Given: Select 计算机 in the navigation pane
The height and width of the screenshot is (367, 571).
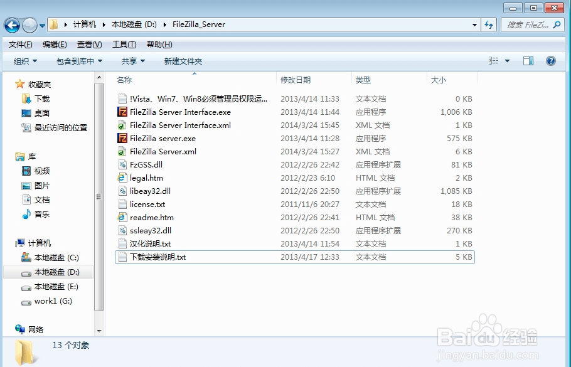Looking at the screenshot, I should coord(33,243).
